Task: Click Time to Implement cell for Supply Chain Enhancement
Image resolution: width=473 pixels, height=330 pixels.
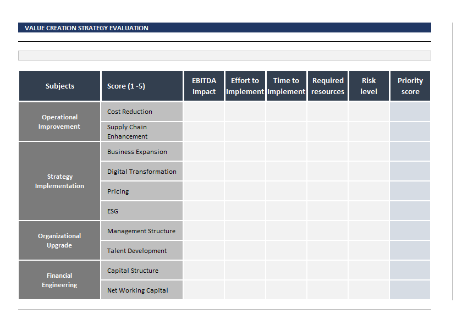Action: point(286,131)
